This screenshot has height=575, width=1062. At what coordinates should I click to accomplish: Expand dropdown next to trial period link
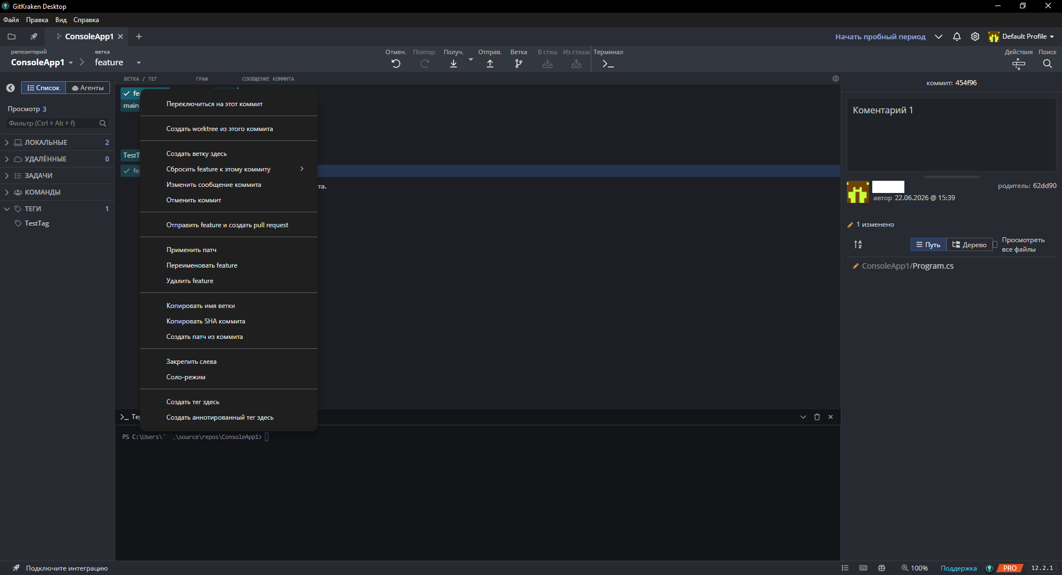click(x=939, y=36)
